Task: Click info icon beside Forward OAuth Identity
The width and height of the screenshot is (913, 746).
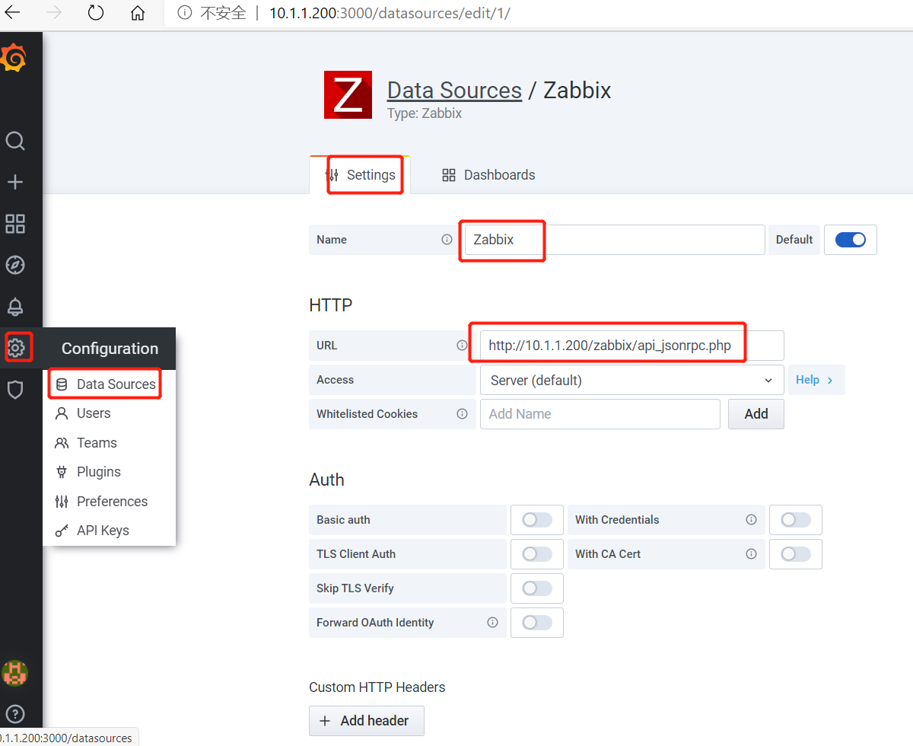Action: pyautogui.click(x=492, y=623)
